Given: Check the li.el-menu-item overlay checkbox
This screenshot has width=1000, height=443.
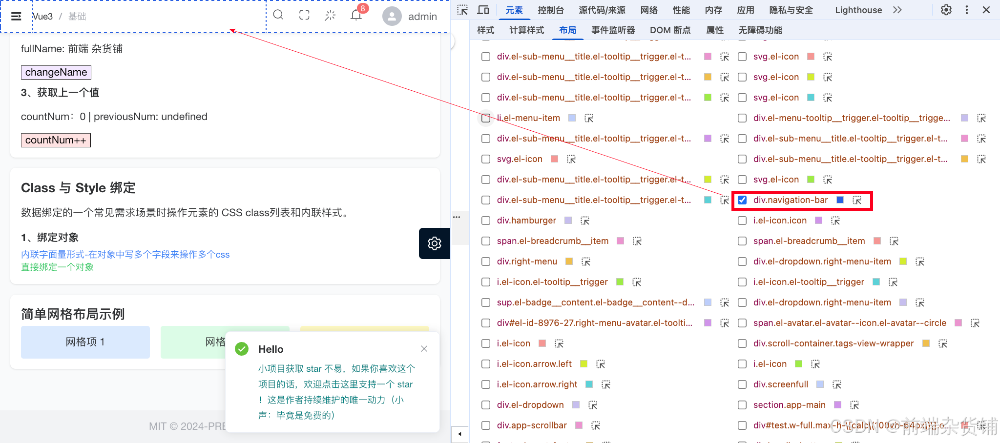Looking at the screenshot, I should pos(486,118).
